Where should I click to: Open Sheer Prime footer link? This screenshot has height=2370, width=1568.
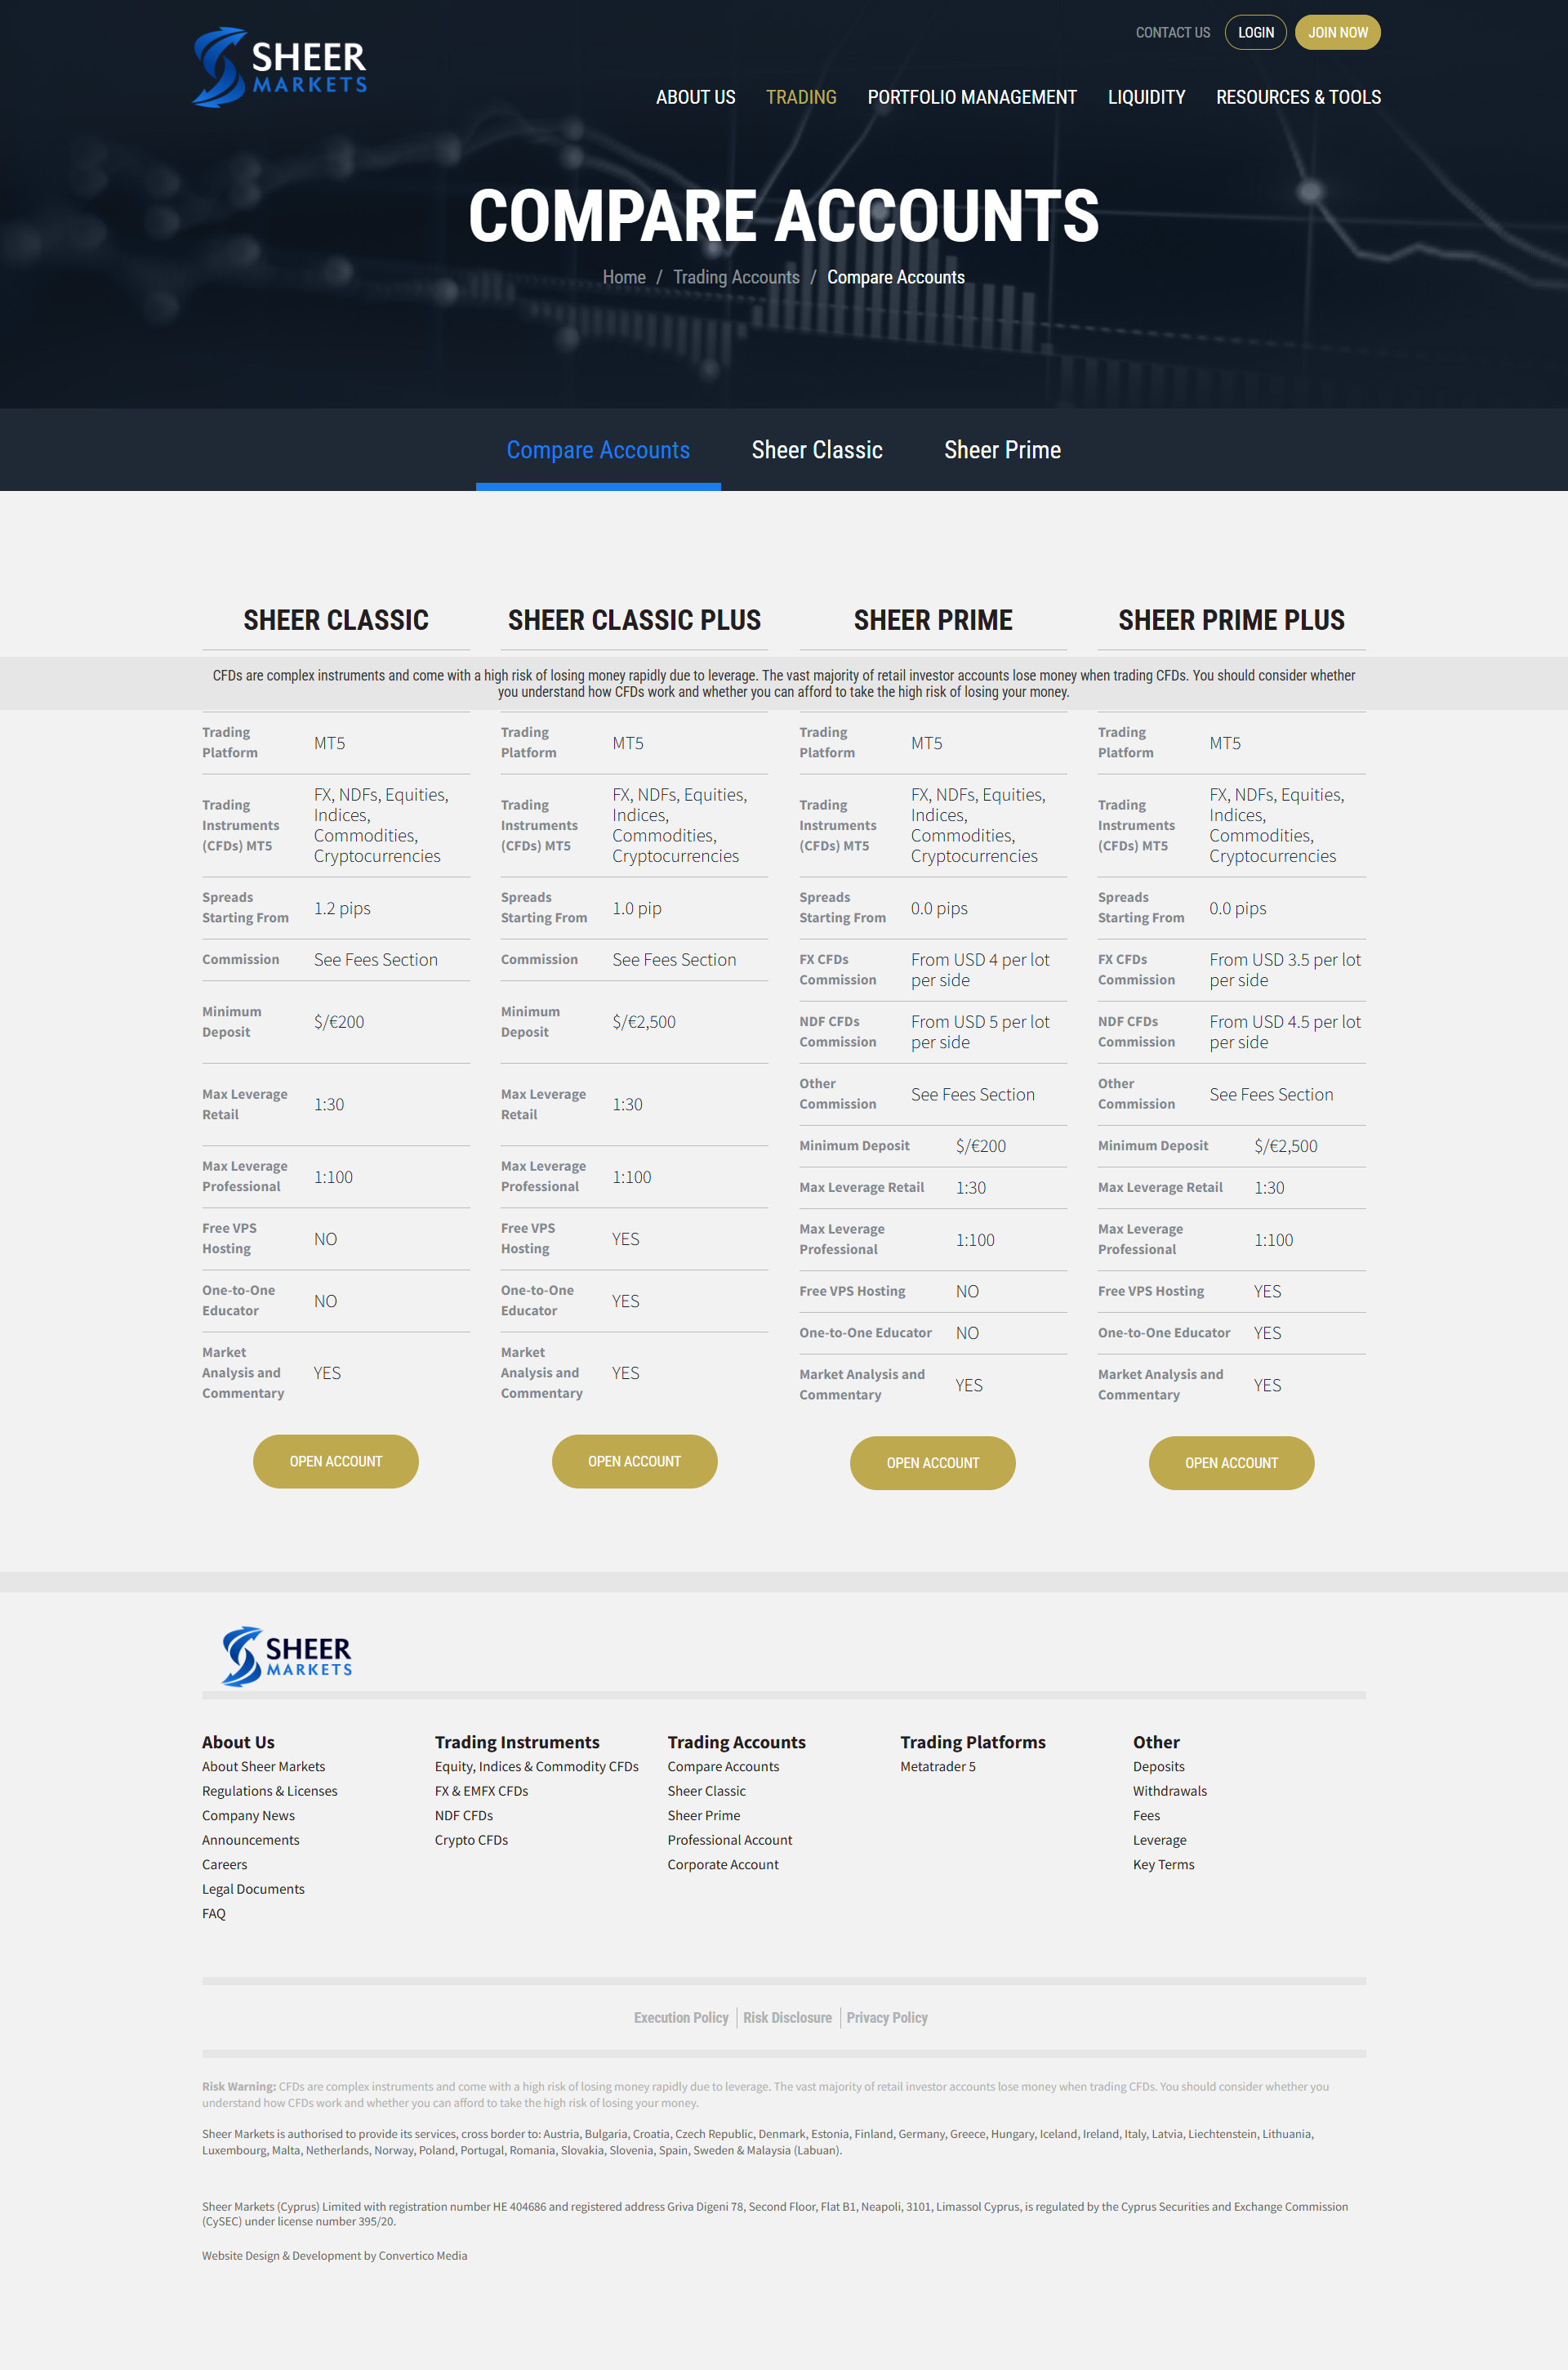(704, 1816)
